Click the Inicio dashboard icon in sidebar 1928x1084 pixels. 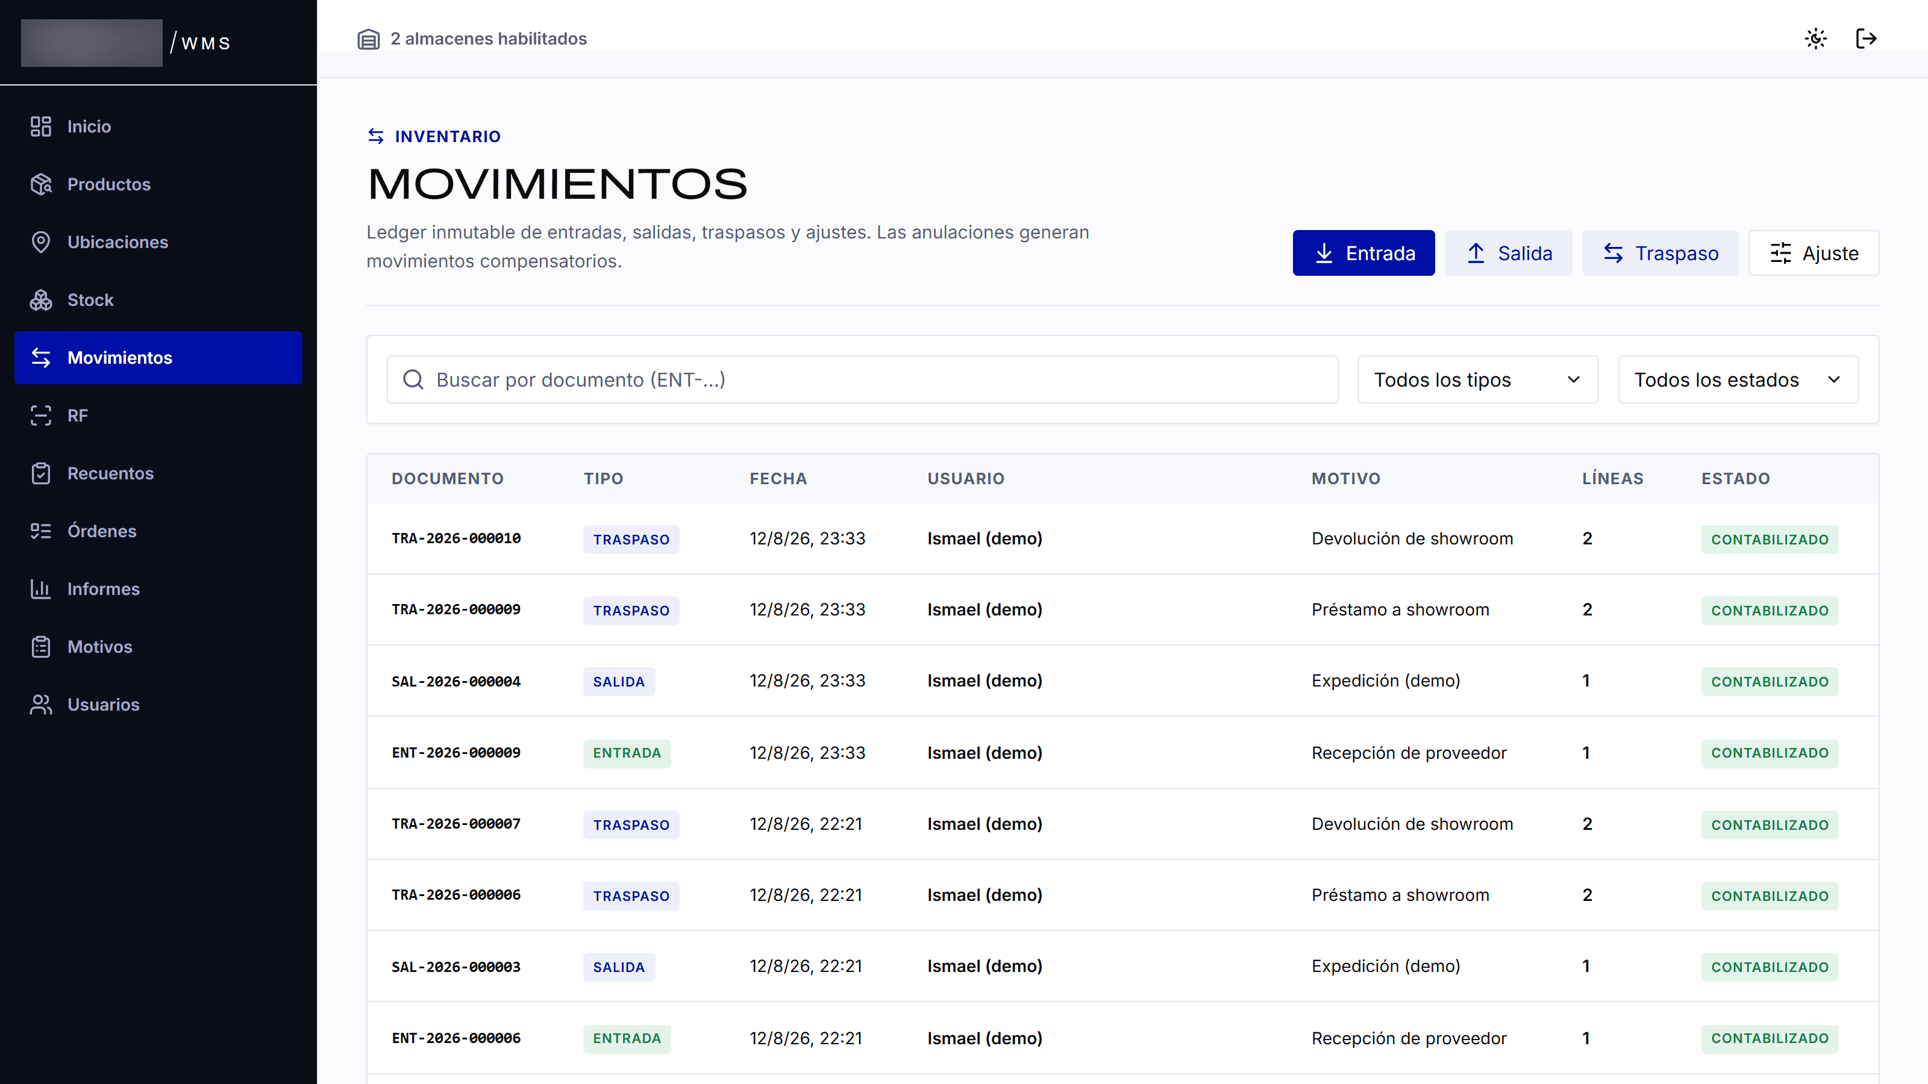point(40,126)
